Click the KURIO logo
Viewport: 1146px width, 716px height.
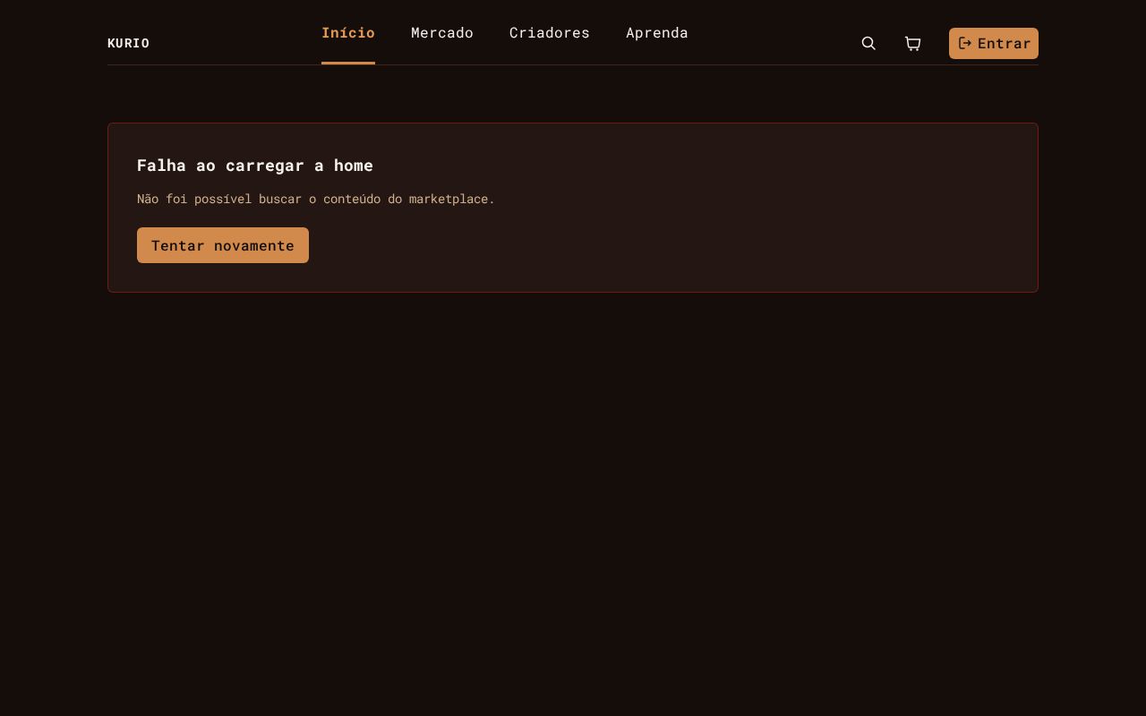pyautogui.click(x=129, y=43)
